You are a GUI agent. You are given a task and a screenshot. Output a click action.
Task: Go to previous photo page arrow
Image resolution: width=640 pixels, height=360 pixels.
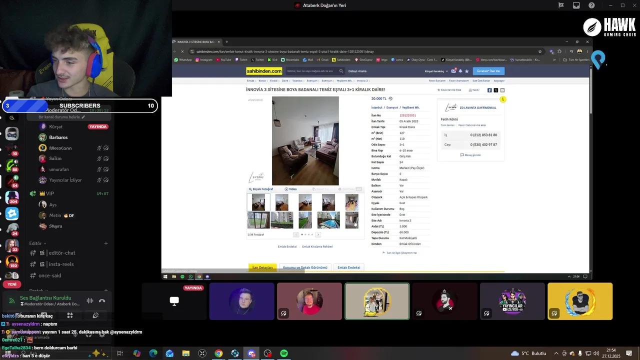(x=296, y=234)
